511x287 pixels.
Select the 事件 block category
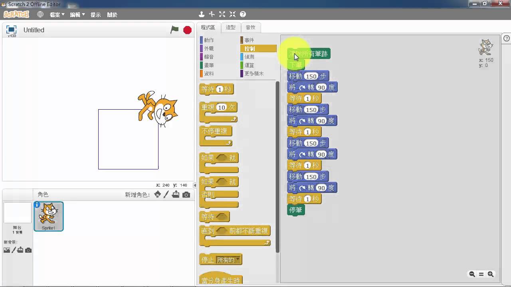point(258,40)
